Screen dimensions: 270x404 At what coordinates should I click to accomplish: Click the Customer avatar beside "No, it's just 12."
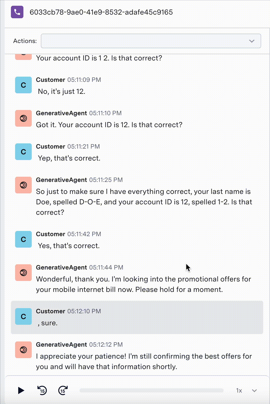23,85
